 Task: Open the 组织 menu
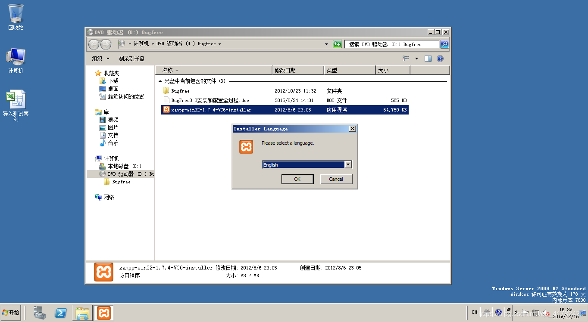pyautogui.click(x=100, y=59)
